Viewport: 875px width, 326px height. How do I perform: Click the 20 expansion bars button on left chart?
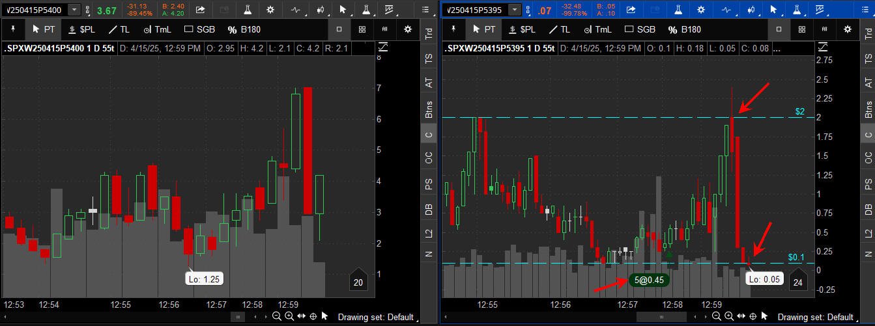tap(358, 281)
